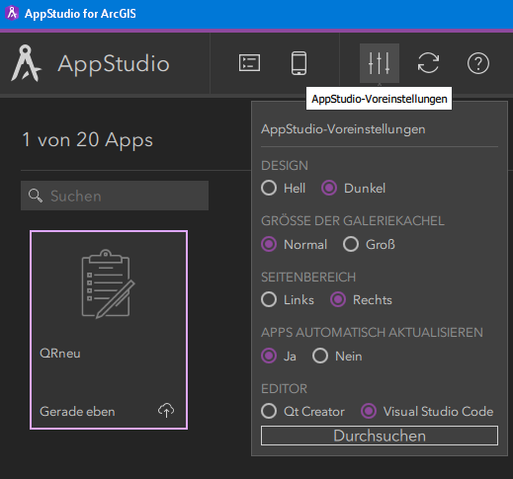513x479 pixels.
Task: Select the Dunkel design radio button
Action: coord(329,188)
